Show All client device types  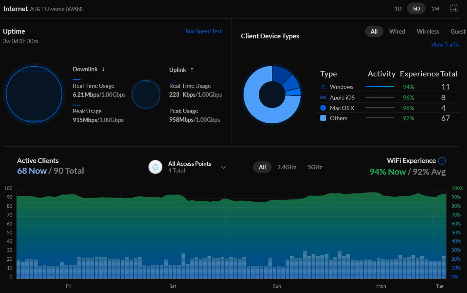point(374,31)
